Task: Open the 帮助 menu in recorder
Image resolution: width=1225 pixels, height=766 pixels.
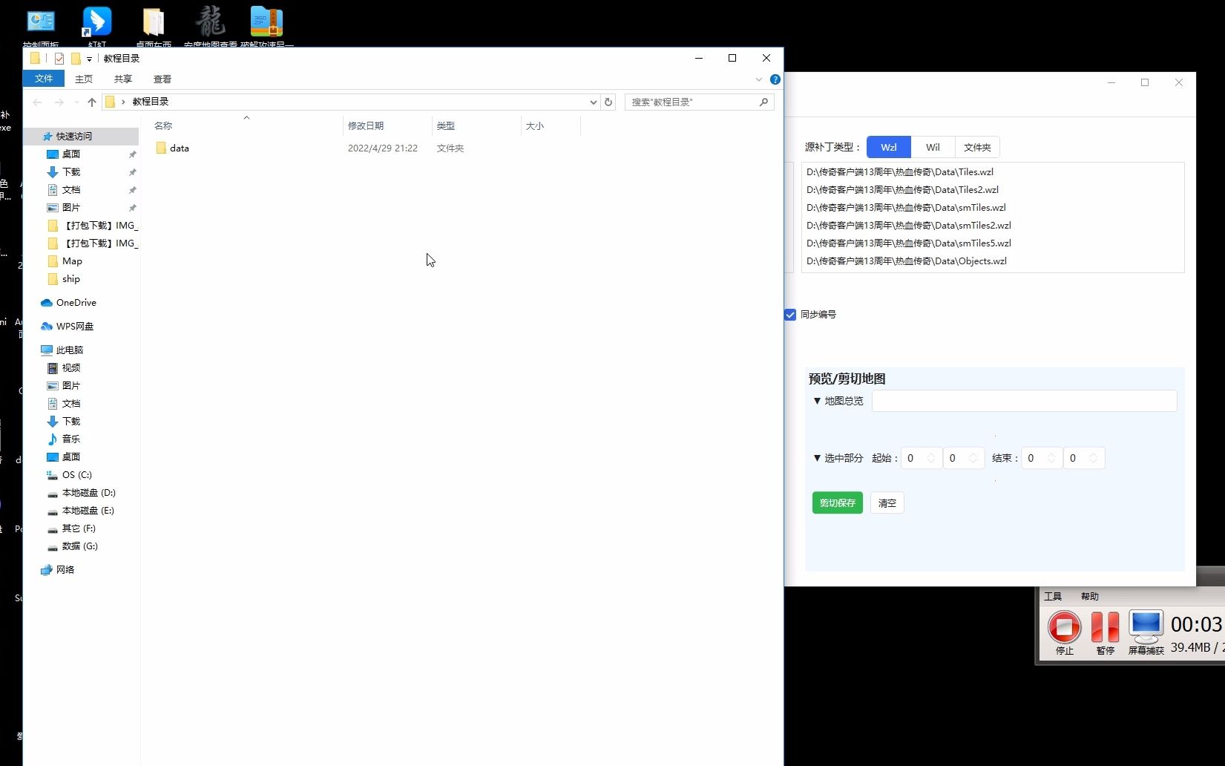Action: pyautogui.click(x=1089, y=596)
